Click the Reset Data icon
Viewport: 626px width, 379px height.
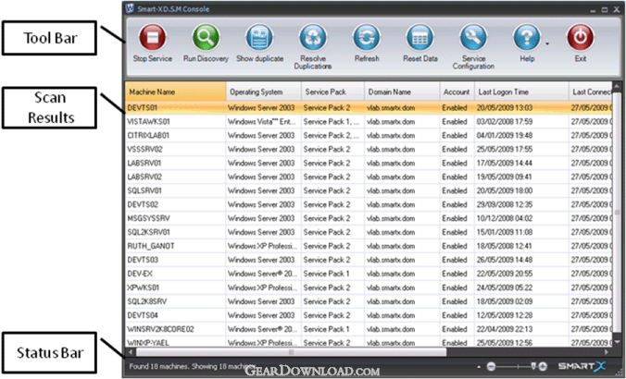[420, 37]
